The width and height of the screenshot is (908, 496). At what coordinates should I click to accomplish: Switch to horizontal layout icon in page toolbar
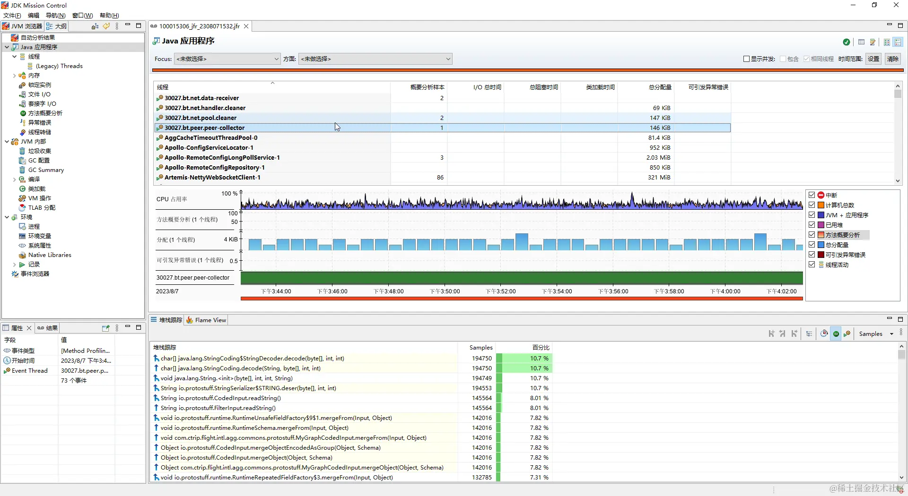[887, 42]
